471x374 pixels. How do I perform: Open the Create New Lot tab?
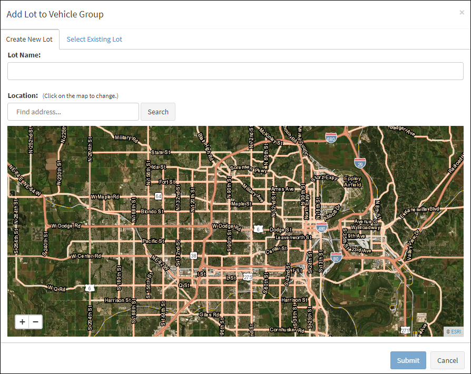pos(30,40)
